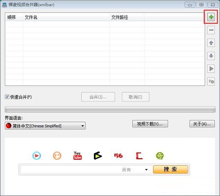Click the 顺序 column header
Image resolution: width=220 pixels, height=196 pixels.
tap(14, 17)
